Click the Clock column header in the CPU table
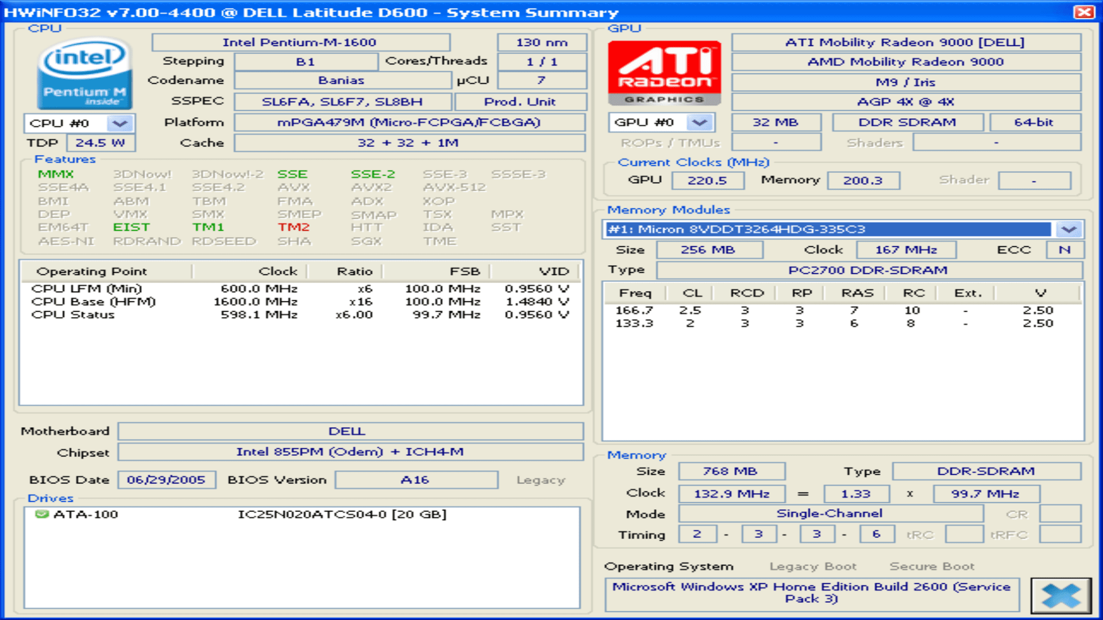 tap(250, 272)
